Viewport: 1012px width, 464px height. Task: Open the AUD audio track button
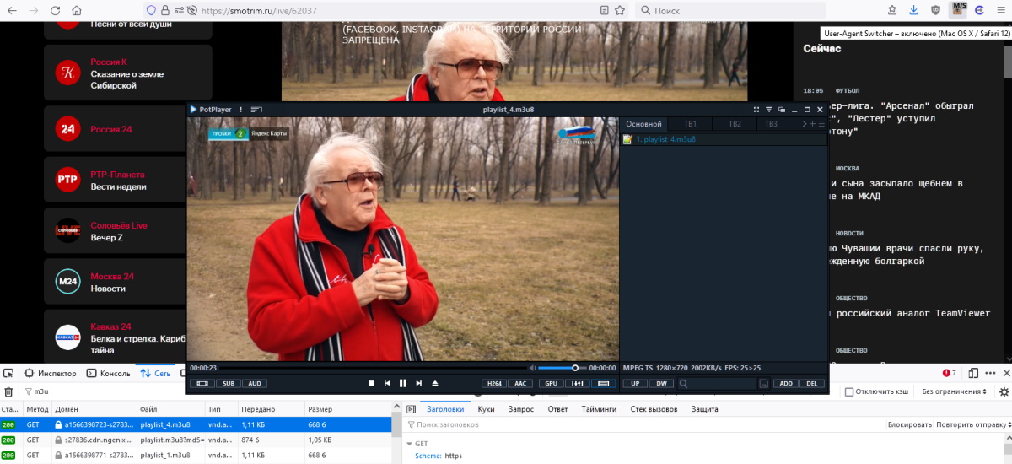point(254,383)
